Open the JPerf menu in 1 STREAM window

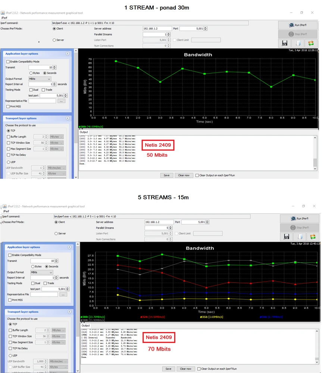4,18
